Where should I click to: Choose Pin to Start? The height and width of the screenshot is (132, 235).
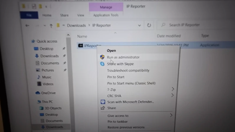point(116,77)
